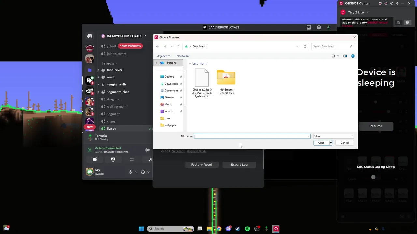Open the Organize menu
The width and height of the screenshot is (417, 234).
163,56
